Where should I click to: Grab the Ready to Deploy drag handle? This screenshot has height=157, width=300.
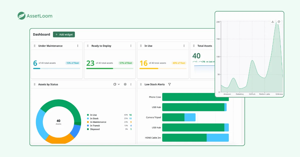click(x=88, y=46)
